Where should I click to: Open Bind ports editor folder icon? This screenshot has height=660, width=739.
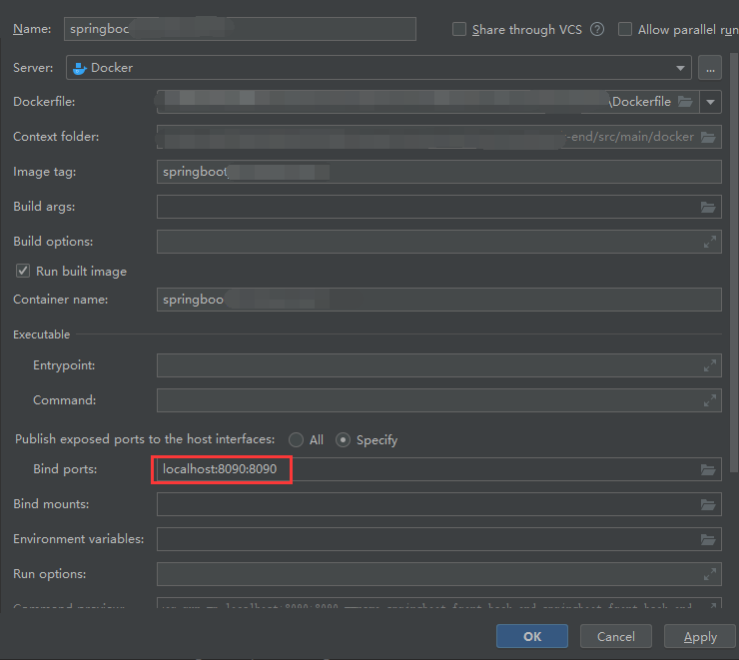708,469
